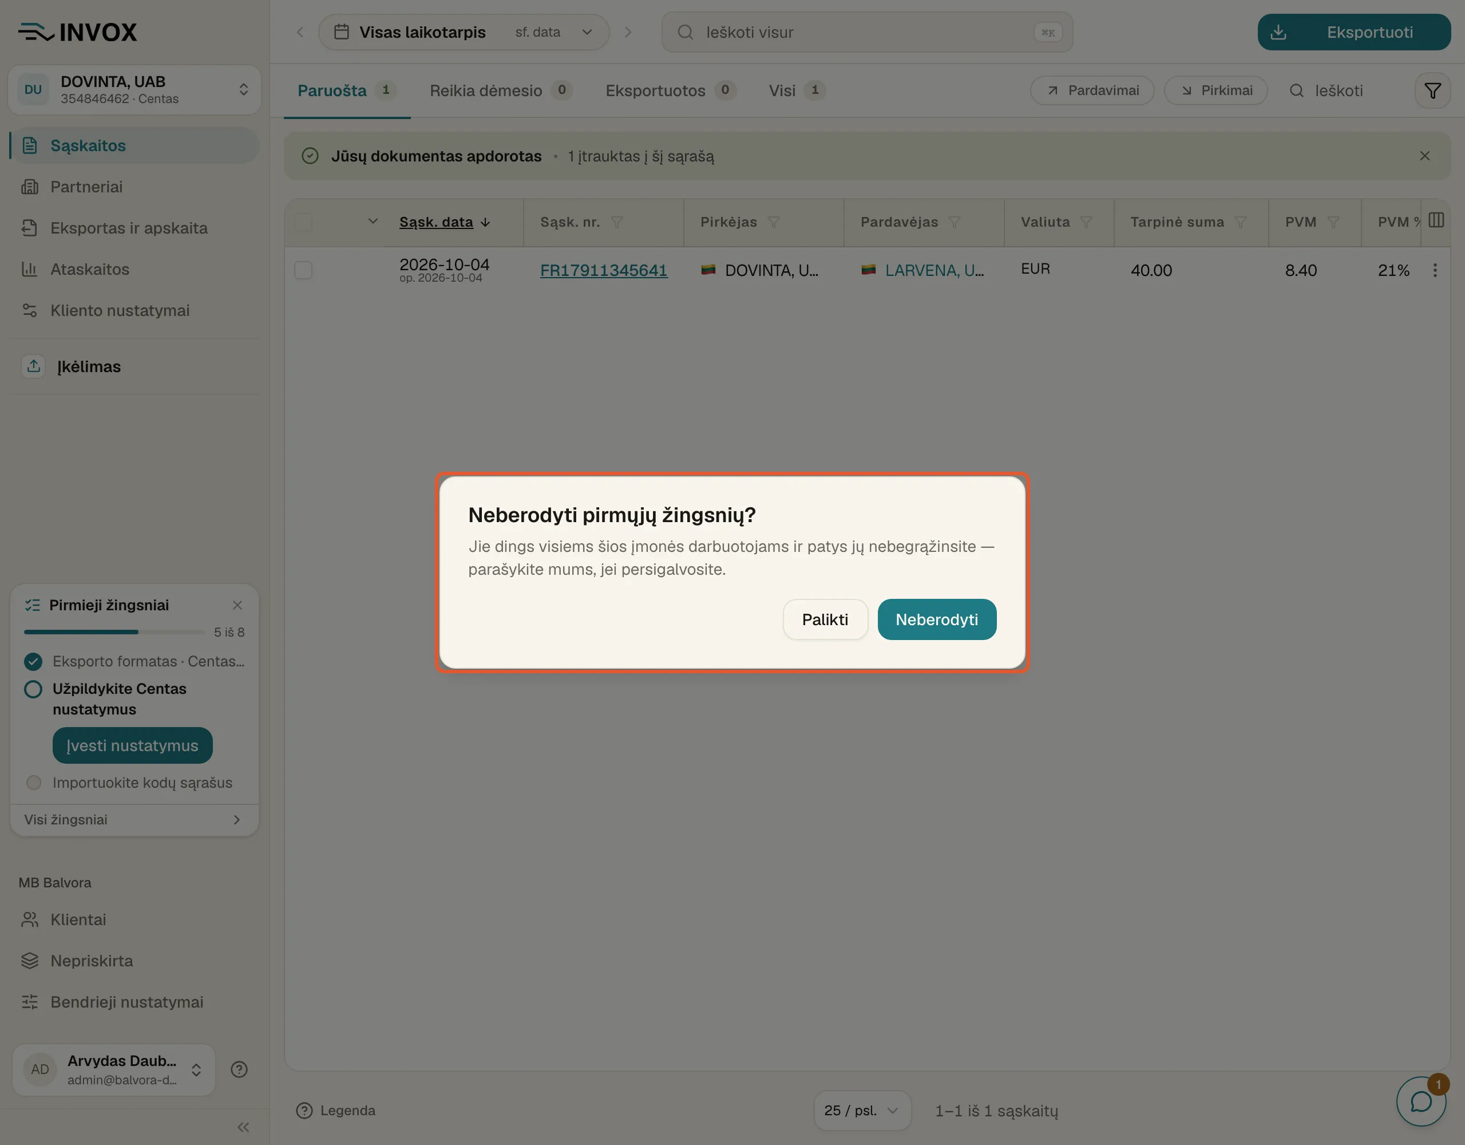Open the Ataskaitos reports section

(134, 269)
